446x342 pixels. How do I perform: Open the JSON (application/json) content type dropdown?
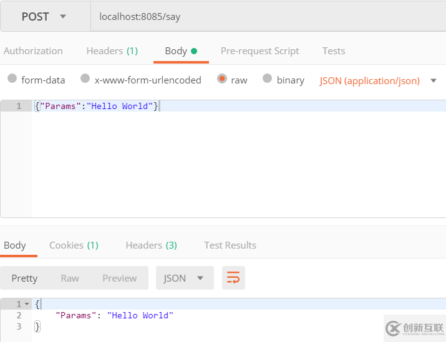[377, 80]
